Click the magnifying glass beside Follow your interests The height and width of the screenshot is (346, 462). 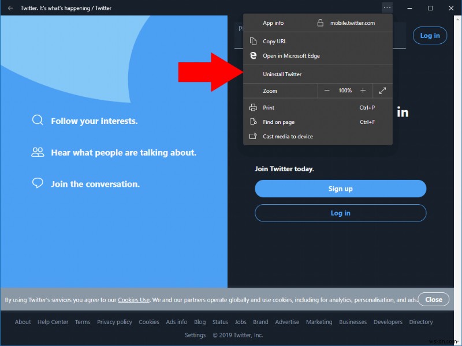(38, 121)
